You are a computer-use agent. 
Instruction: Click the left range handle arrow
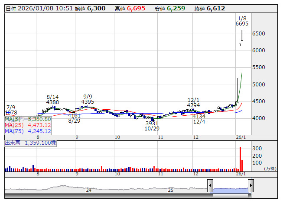[x=210, y=186]
